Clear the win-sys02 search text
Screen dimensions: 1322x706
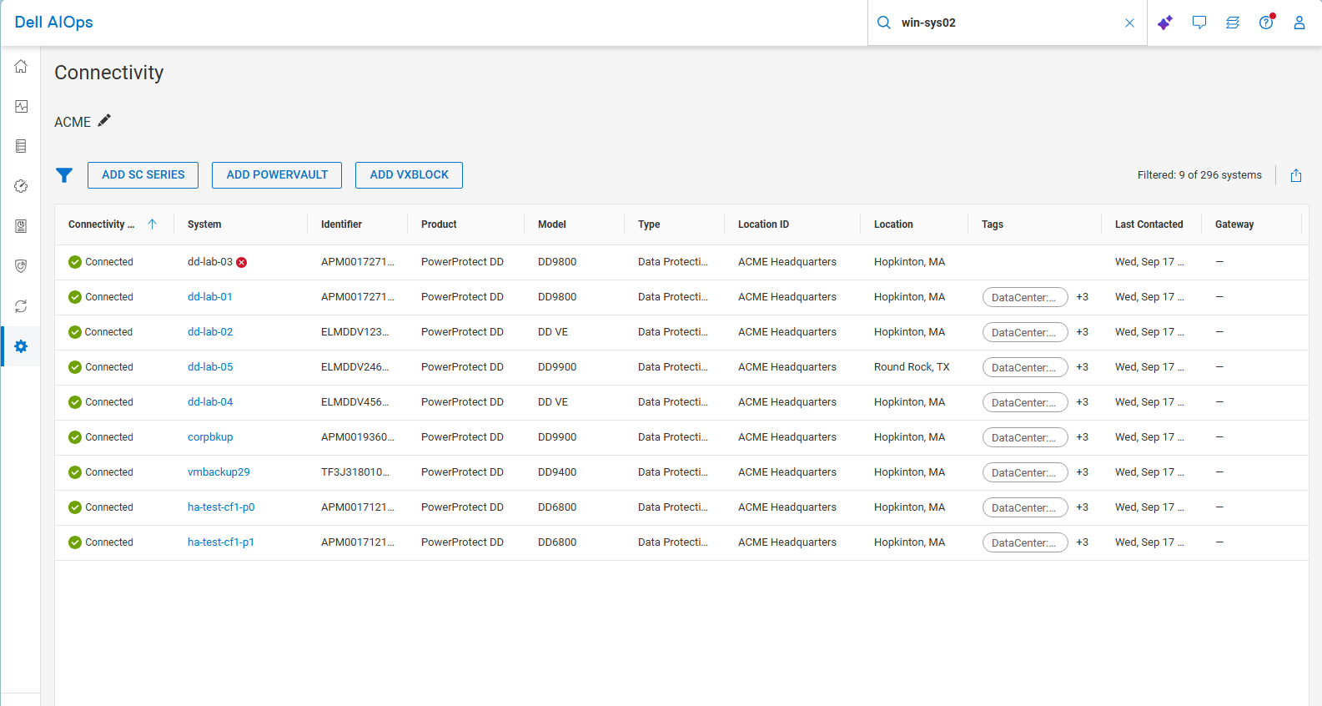pyautogui.click(x=1129, y=23)
